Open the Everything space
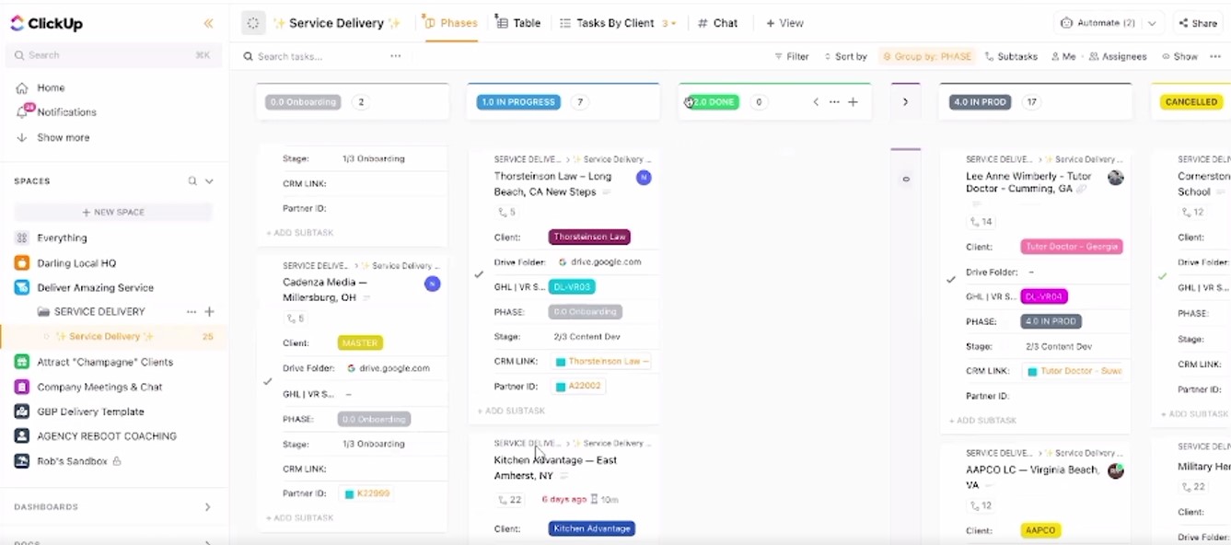This screenshot has width=1231, height=545. click(62, 238)
